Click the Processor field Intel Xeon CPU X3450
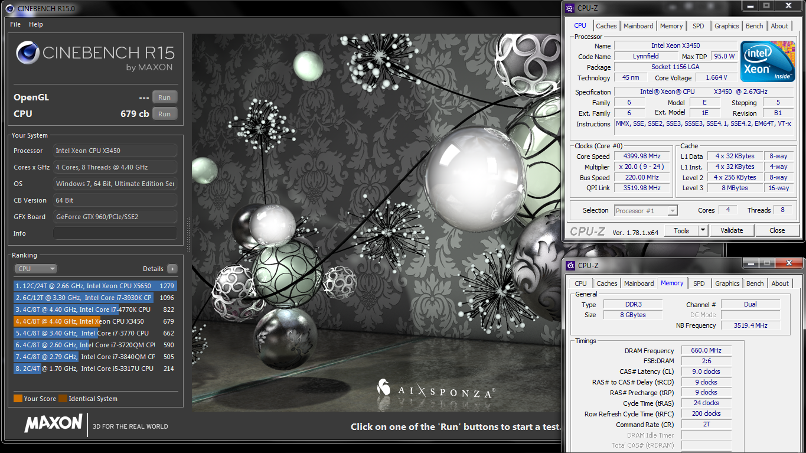The height and width of the screenshot is (453, 806). tap(115, 151)
